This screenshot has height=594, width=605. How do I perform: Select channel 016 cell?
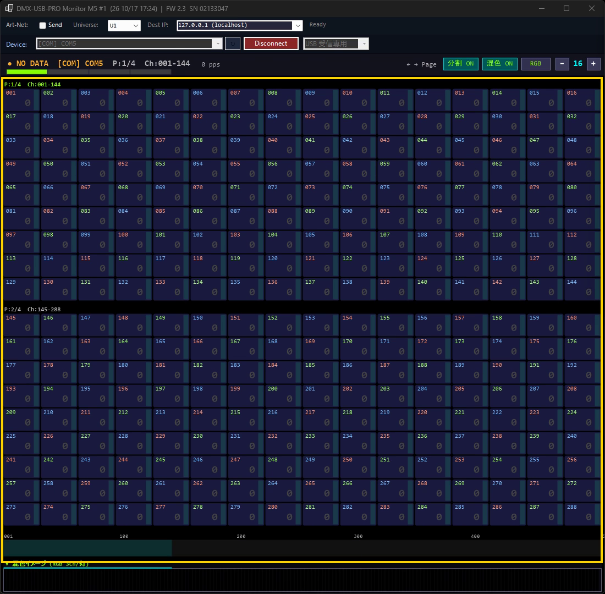pos(582,100)
